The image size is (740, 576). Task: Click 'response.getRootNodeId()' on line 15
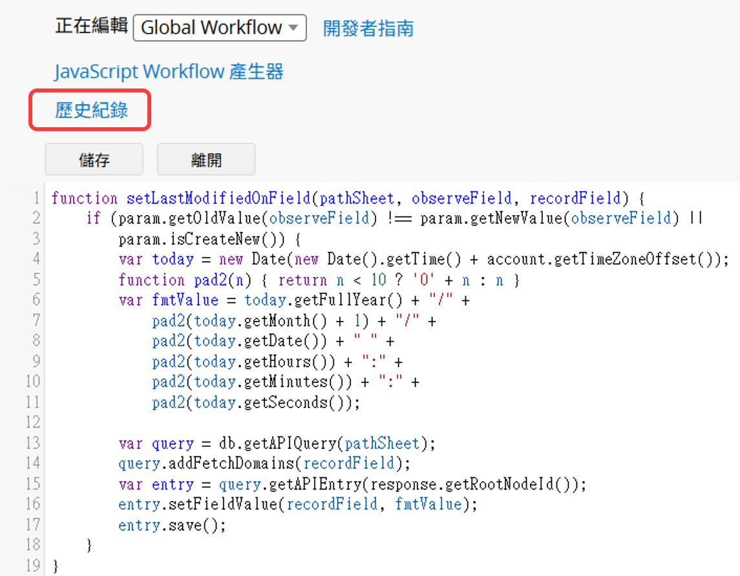click(472, 484)
